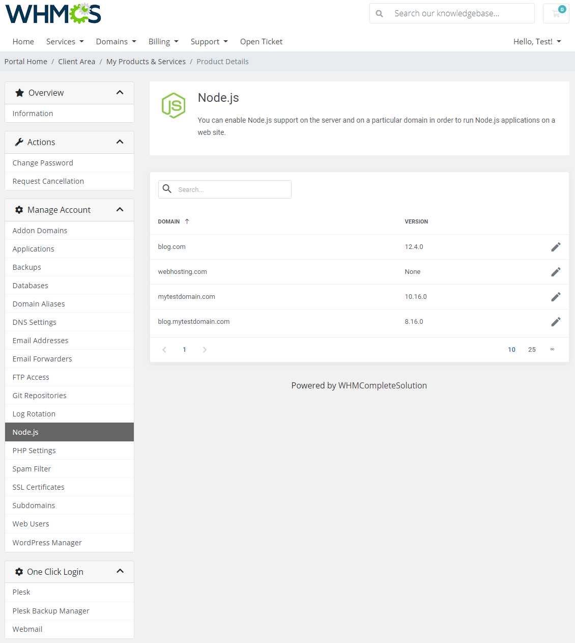Image resolution: width=575 pixels, height=643 pixels.
Task: Open Domain Aliases section
Action: (69, 304)
